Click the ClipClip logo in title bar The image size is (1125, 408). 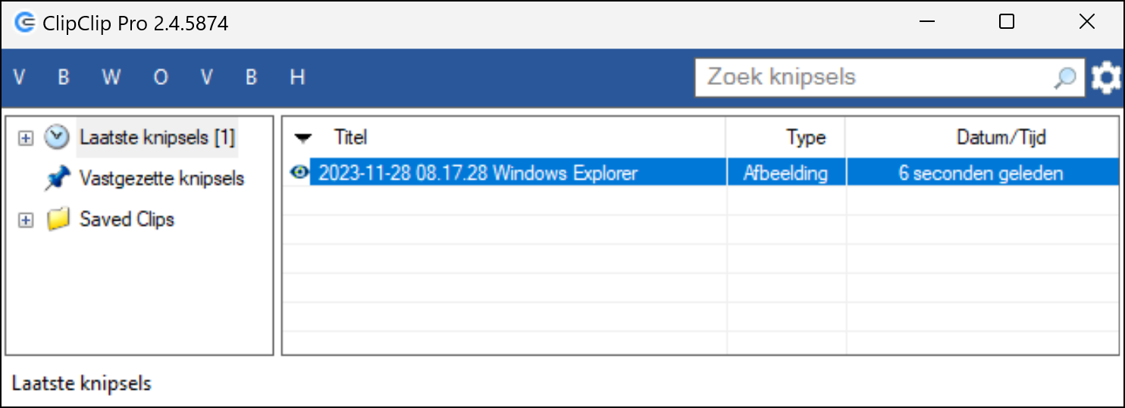(x=25, y=23)
